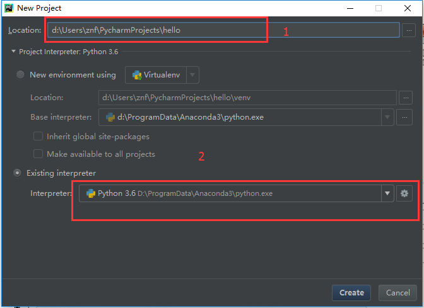This screenshot has width=424, height=308.
Task: Click the Create button
Action: (x=351, y=293)
